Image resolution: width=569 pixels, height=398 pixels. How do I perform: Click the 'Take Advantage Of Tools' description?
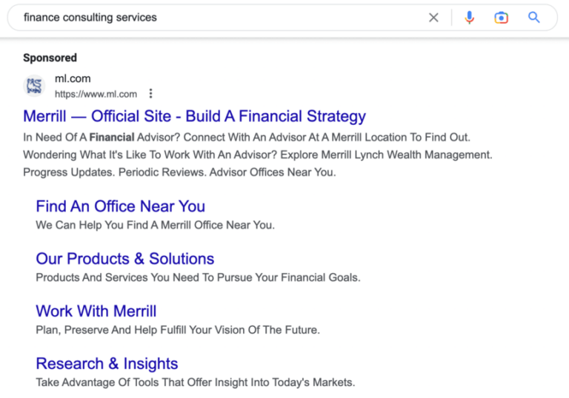(196, 382)
